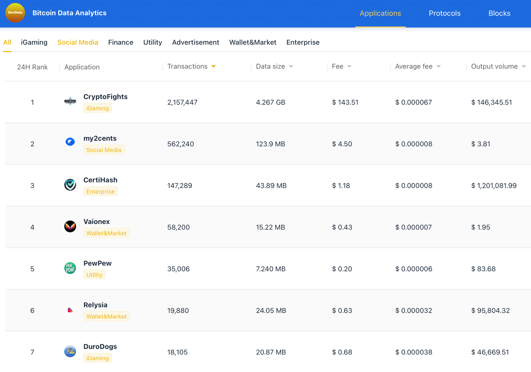
Task: Select the iGaming category filter
Action: coord(34,43)
